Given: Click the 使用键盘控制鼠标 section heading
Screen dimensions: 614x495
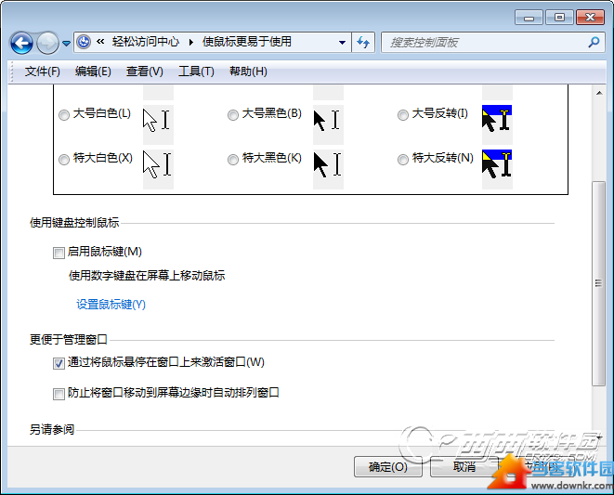Looking at the screenshot, I should click(74, 223).
